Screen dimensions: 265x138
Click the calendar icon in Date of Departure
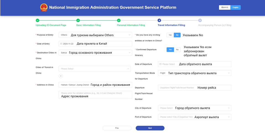(160, 64)
